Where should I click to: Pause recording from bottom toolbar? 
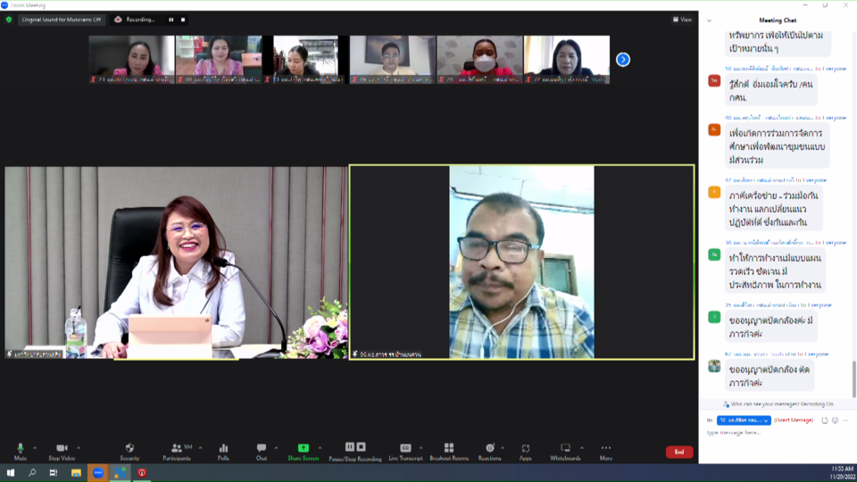point(350,447)
